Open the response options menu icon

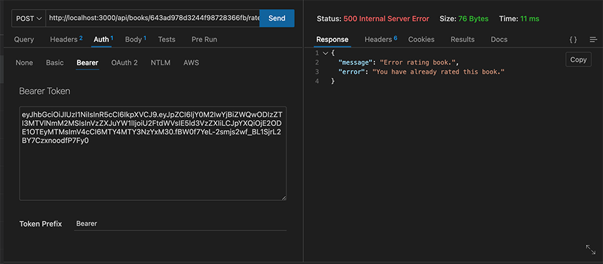pos(593,40)
